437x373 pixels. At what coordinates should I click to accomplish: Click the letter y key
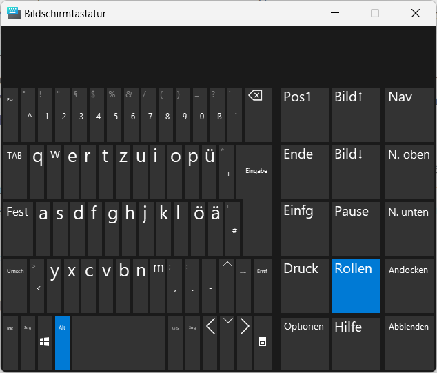point(54,286)
